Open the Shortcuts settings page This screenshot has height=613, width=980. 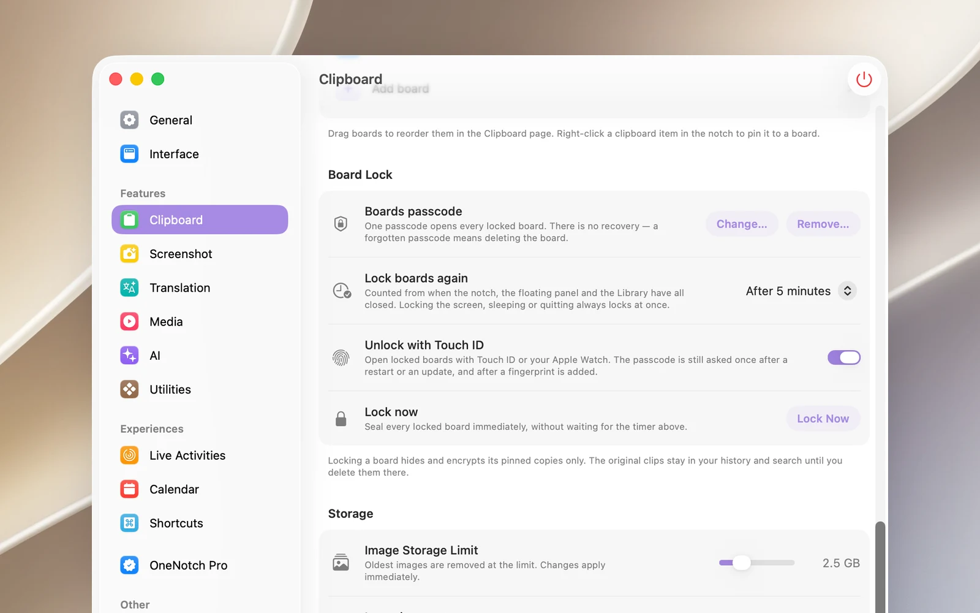point(200,523)
